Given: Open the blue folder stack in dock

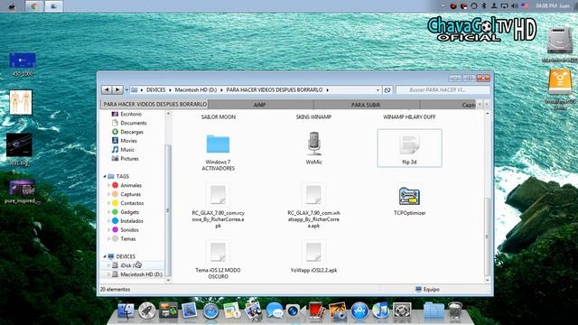Looking at the screenshot, I should 433,311.
